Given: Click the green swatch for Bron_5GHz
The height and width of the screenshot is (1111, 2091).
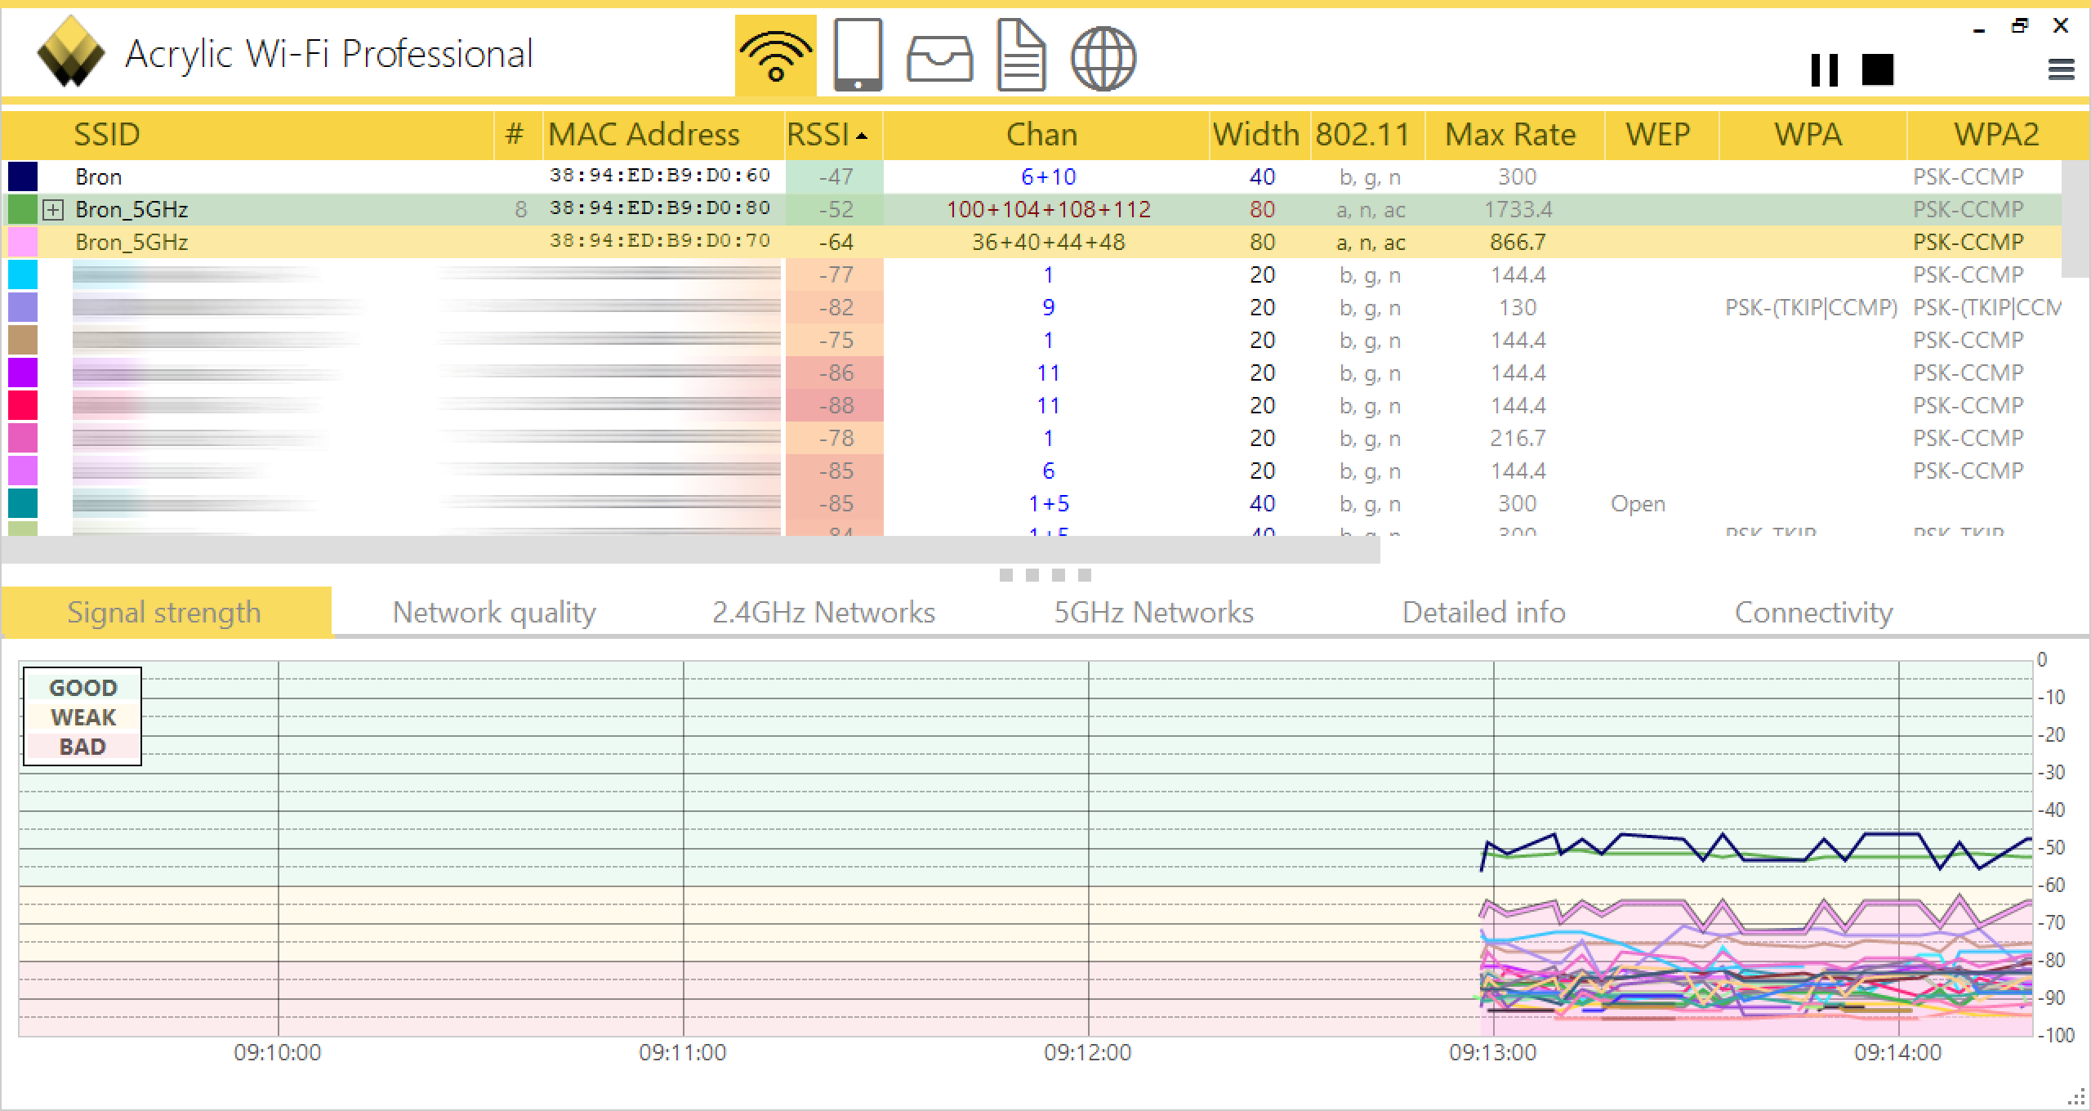Looking at the screenshot, I should point(23,209).
